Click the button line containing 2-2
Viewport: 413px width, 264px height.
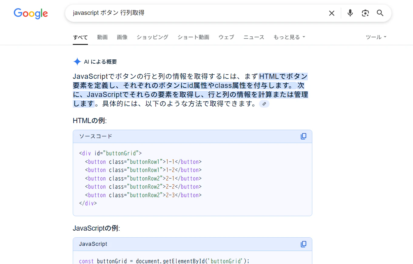143,187
